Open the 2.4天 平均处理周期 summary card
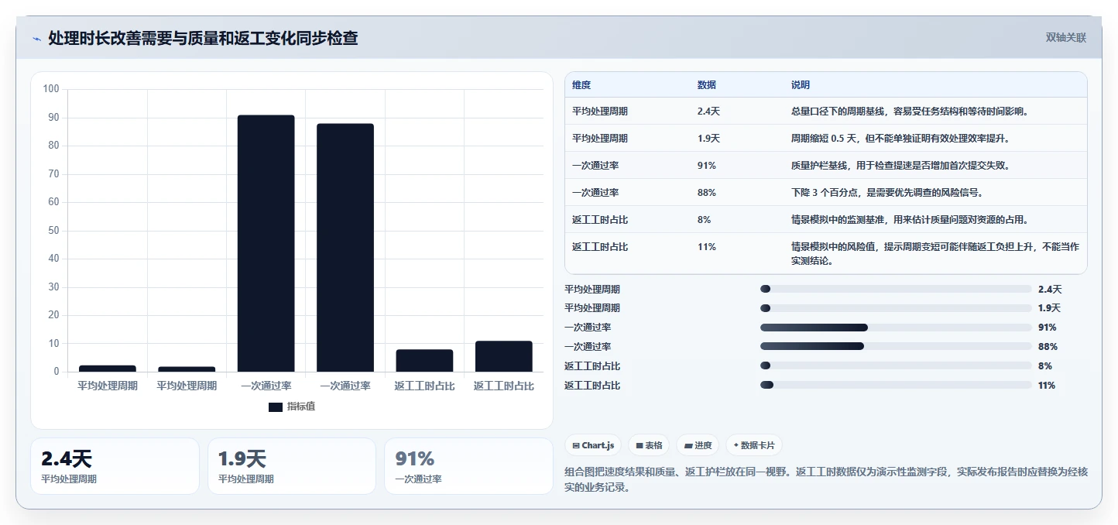Viewport: 1118px width, 525px height. coord(115,466)
